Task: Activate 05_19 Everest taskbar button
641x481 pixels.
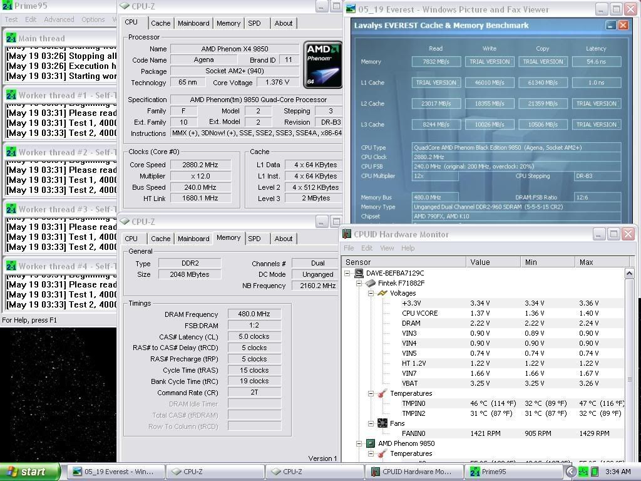Action: (x=115, y=472)
